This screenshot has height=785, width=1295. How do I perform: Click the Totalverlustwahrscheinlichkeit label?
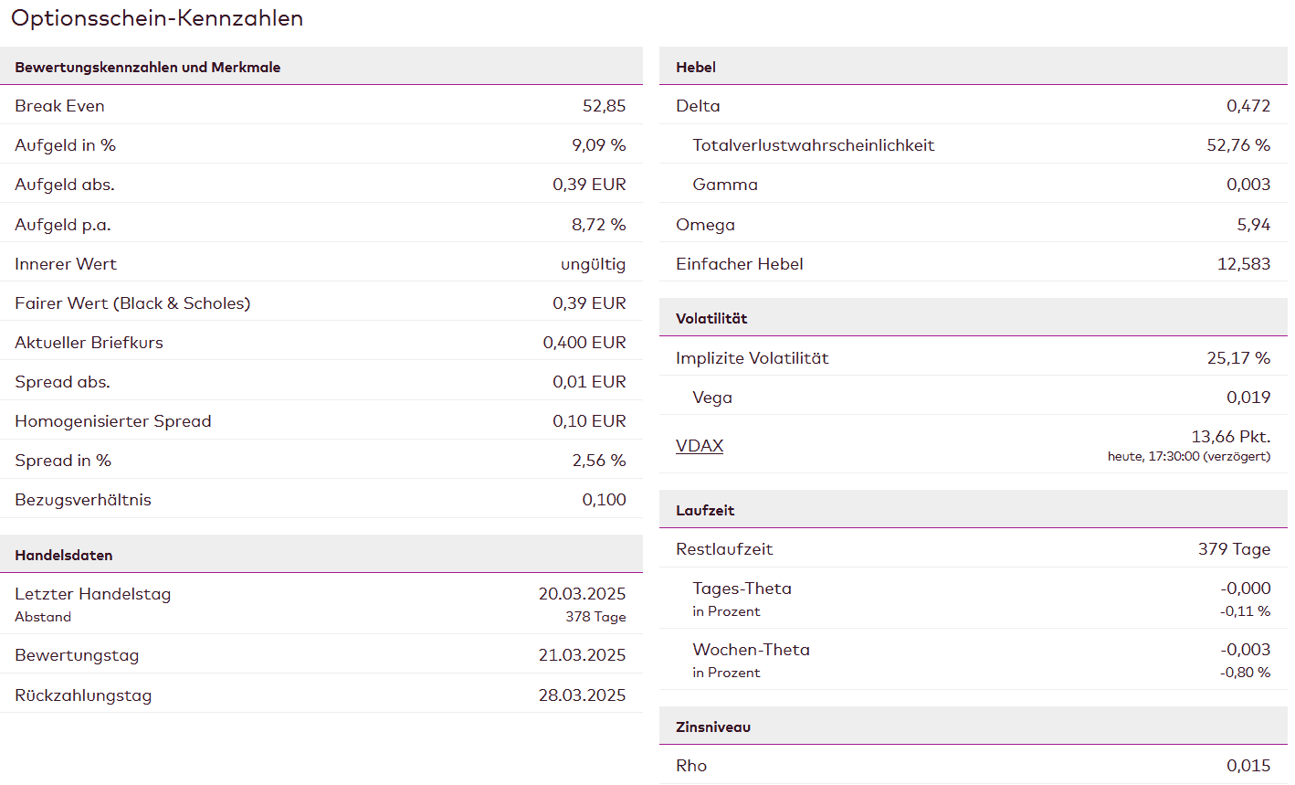813,145
